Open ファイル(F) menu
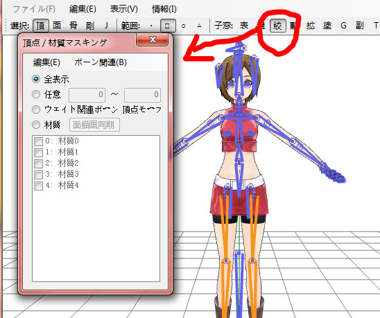The width and height of the screenshot is (380, 318). [x=34, y=9]
